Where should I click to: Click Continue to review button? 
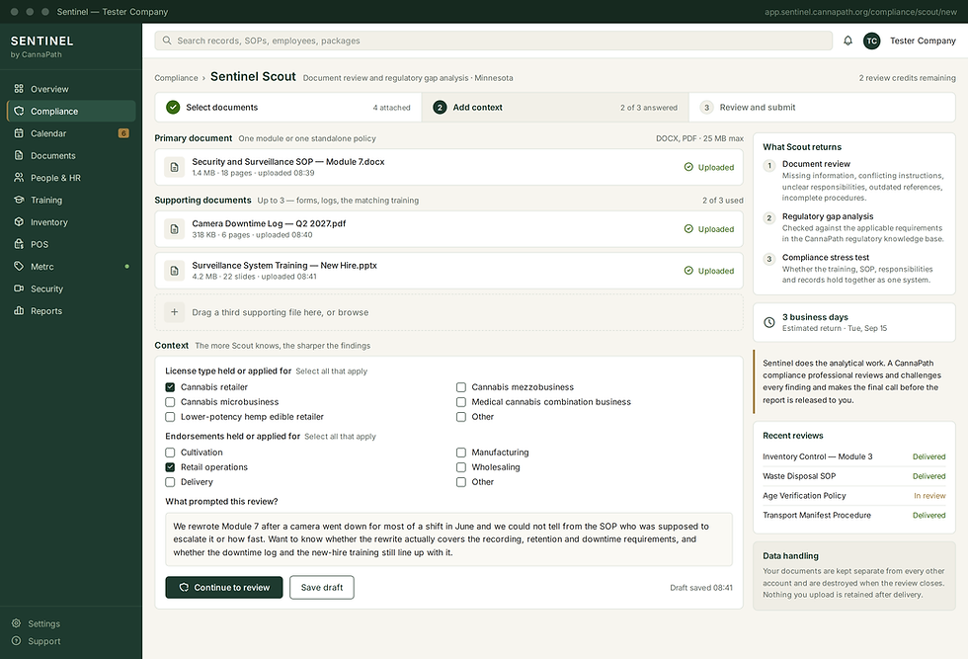coord(224,587)
